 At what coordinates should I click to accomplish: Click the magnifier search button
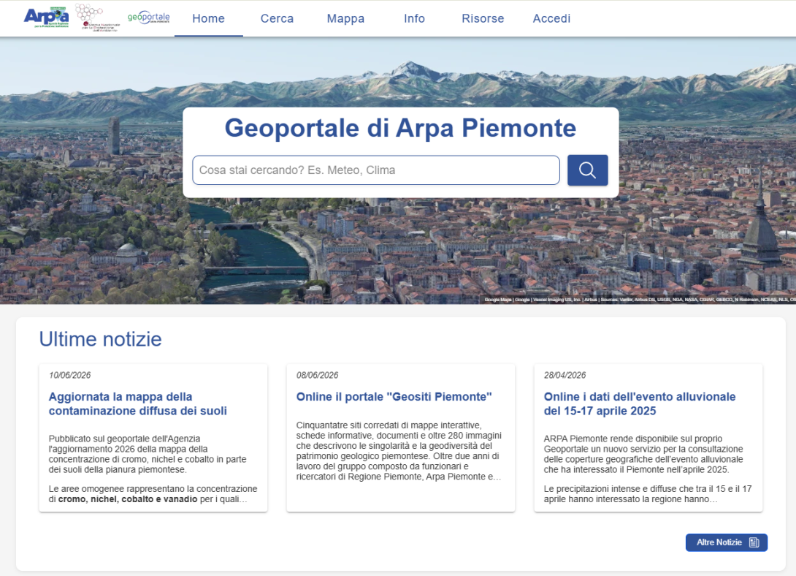click(587, 170)
